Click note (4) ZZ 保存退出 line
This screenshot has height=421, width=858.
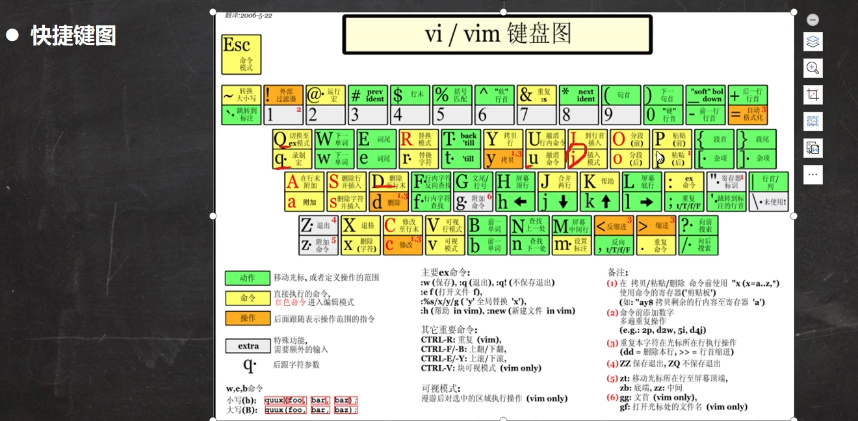[x=664, y=364]
